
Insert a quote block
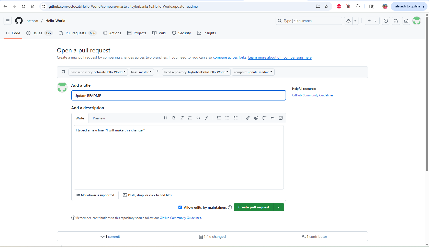click(190, 118)
